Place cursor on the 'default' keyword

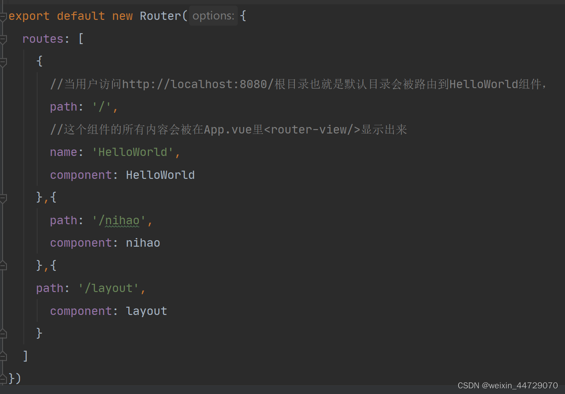[x=81, y=16]
